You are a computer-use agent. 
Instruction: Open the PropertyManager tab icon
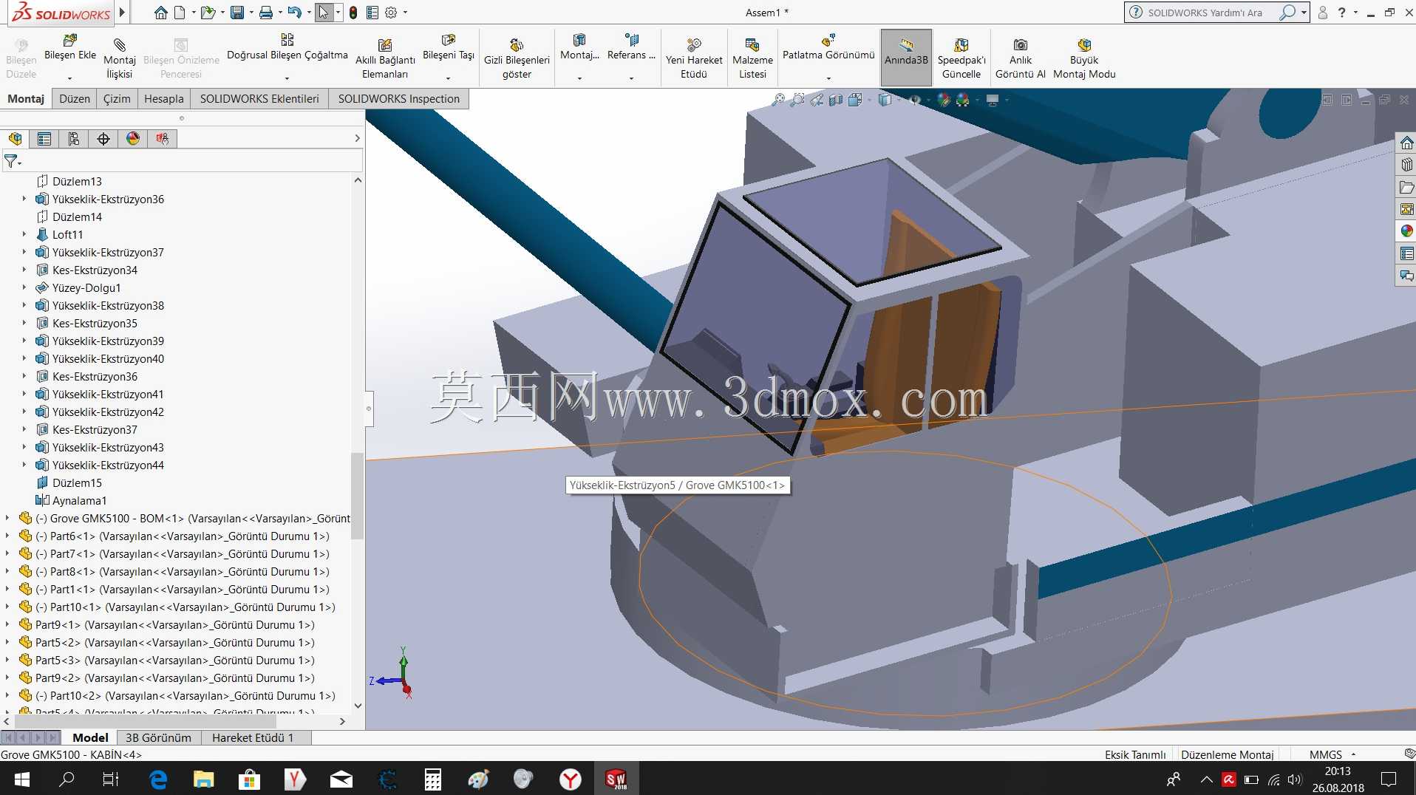coord(44,138)
